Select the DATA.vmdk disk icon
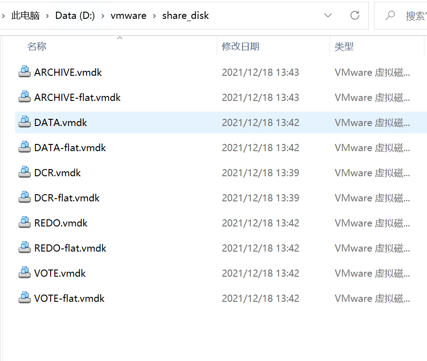Viewport: 427px width, 361px height. (24, 122)
